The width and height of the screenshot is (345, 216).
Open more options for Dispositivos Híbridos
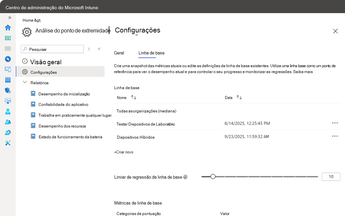pos(335,136)
